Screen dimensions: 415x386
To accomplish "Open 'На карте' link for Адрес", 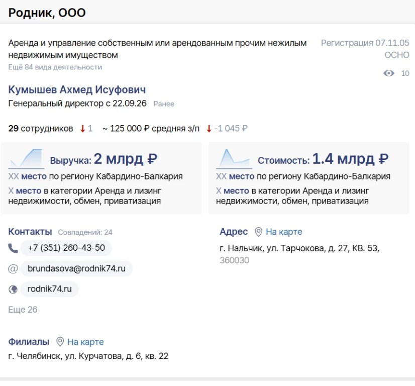I will tap(284, 232).
